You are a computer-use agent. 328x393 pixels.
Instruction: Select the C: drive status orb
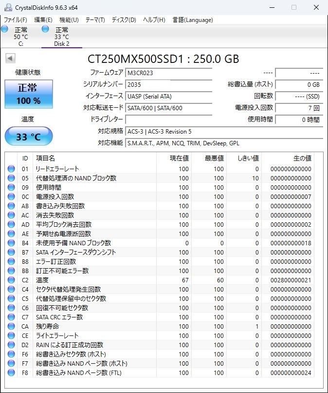coord(4,29)
